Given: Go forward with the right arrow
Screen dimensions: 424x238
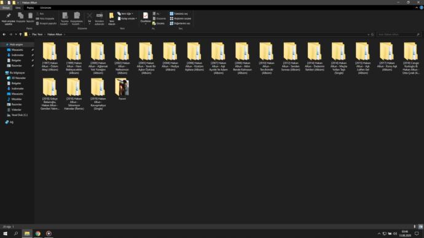Looking at the screenshot, I should (11, 34).
